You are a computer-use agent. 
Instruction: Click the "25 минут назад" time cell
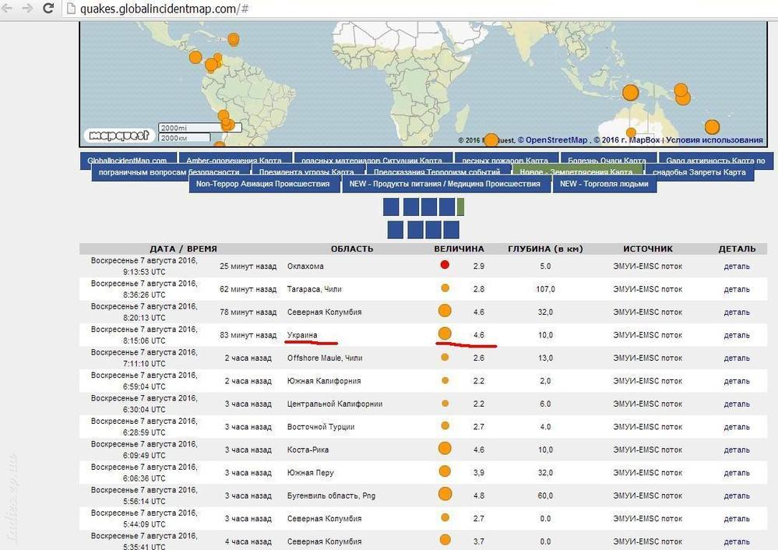(248, 266)
